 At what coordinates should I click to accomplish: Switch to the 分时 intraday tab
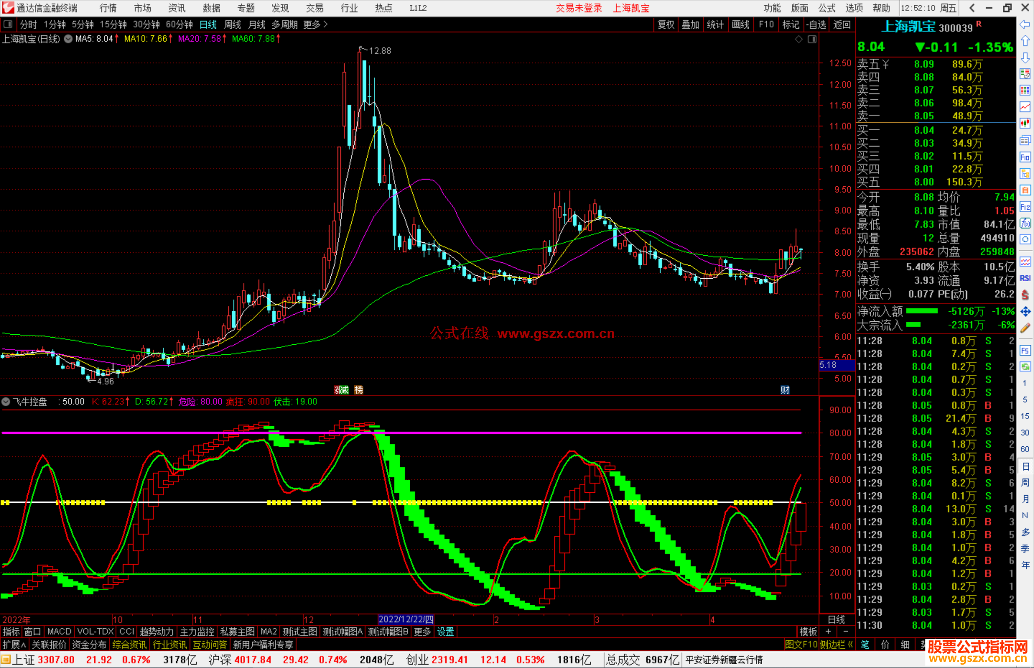[29, 24]
